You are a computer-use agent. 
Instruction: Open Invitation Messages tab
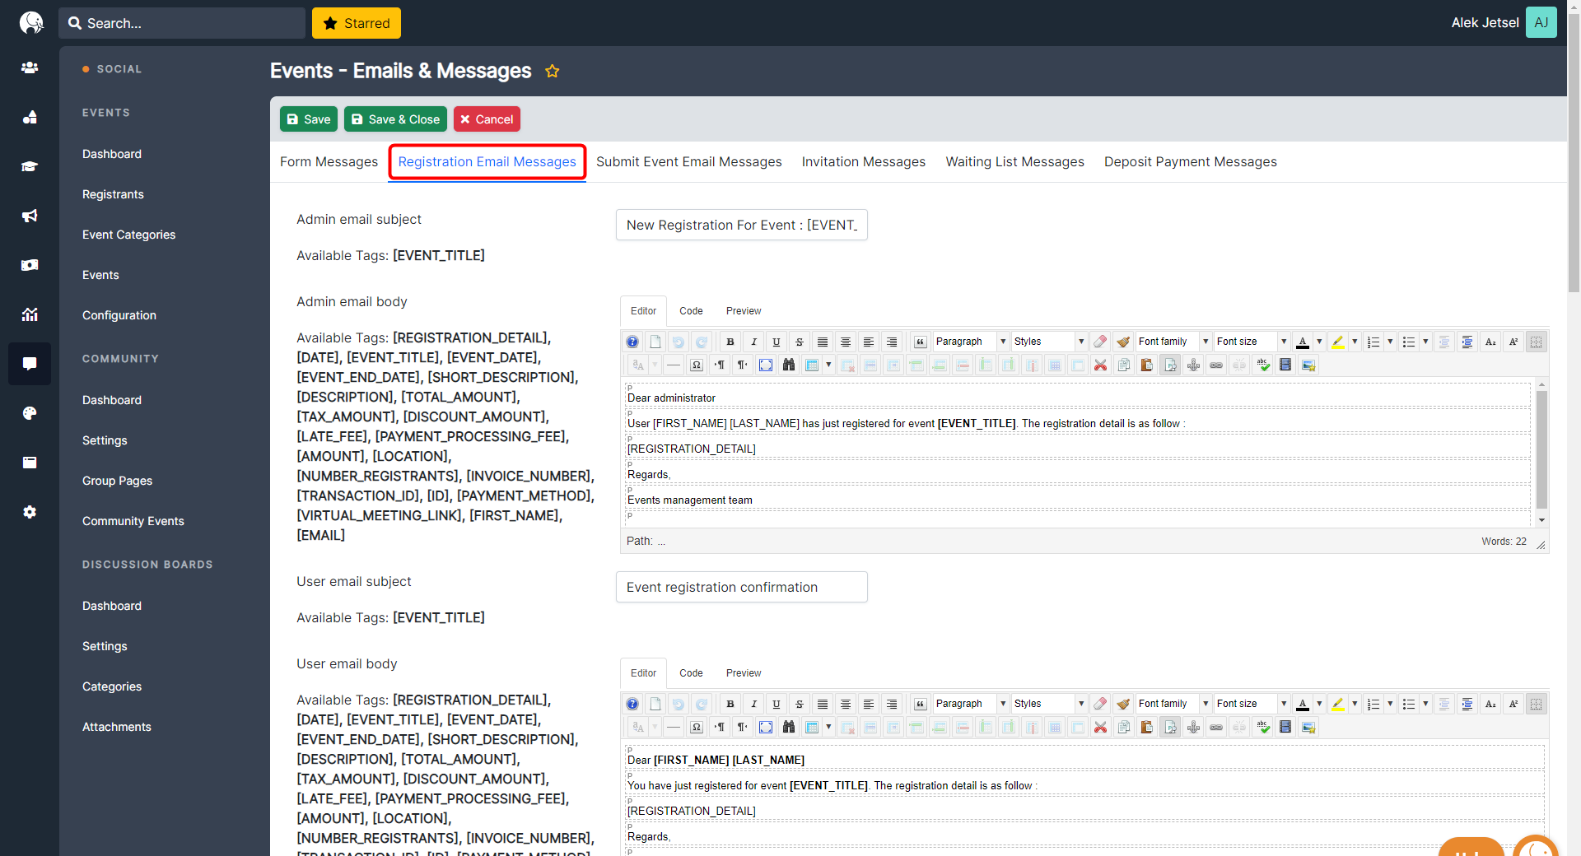(x=864, y=162)
